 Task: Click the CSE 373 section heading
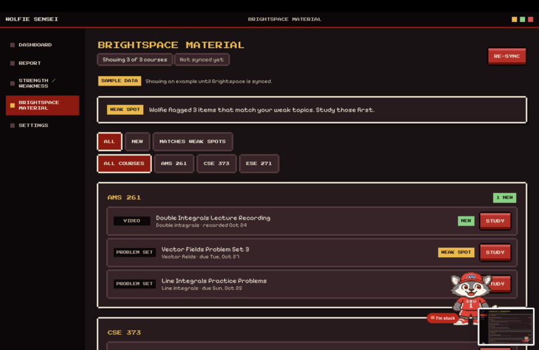[124, 333]
